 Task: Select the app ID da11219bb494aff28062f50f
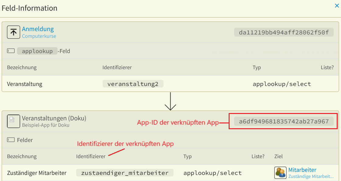[x=284, y=32]
